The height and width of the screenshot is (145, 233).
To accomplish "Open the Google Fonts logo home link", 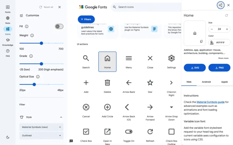I will point(93,7).
